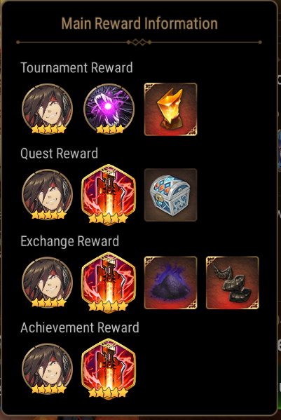Click the Main Reward Information title
The image size is (281, 420).
(139, 23)
